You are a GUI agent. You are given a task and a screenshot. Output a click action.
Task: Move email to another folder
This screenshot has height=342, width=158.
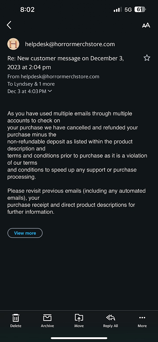pyautogui.click(x=79, y=321)
